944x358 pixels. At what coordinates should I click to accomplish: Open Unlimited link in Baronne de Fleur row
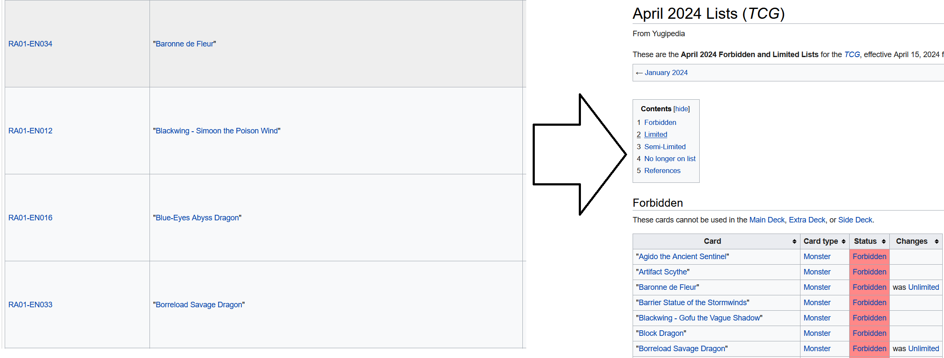click(x=923, y=287)
